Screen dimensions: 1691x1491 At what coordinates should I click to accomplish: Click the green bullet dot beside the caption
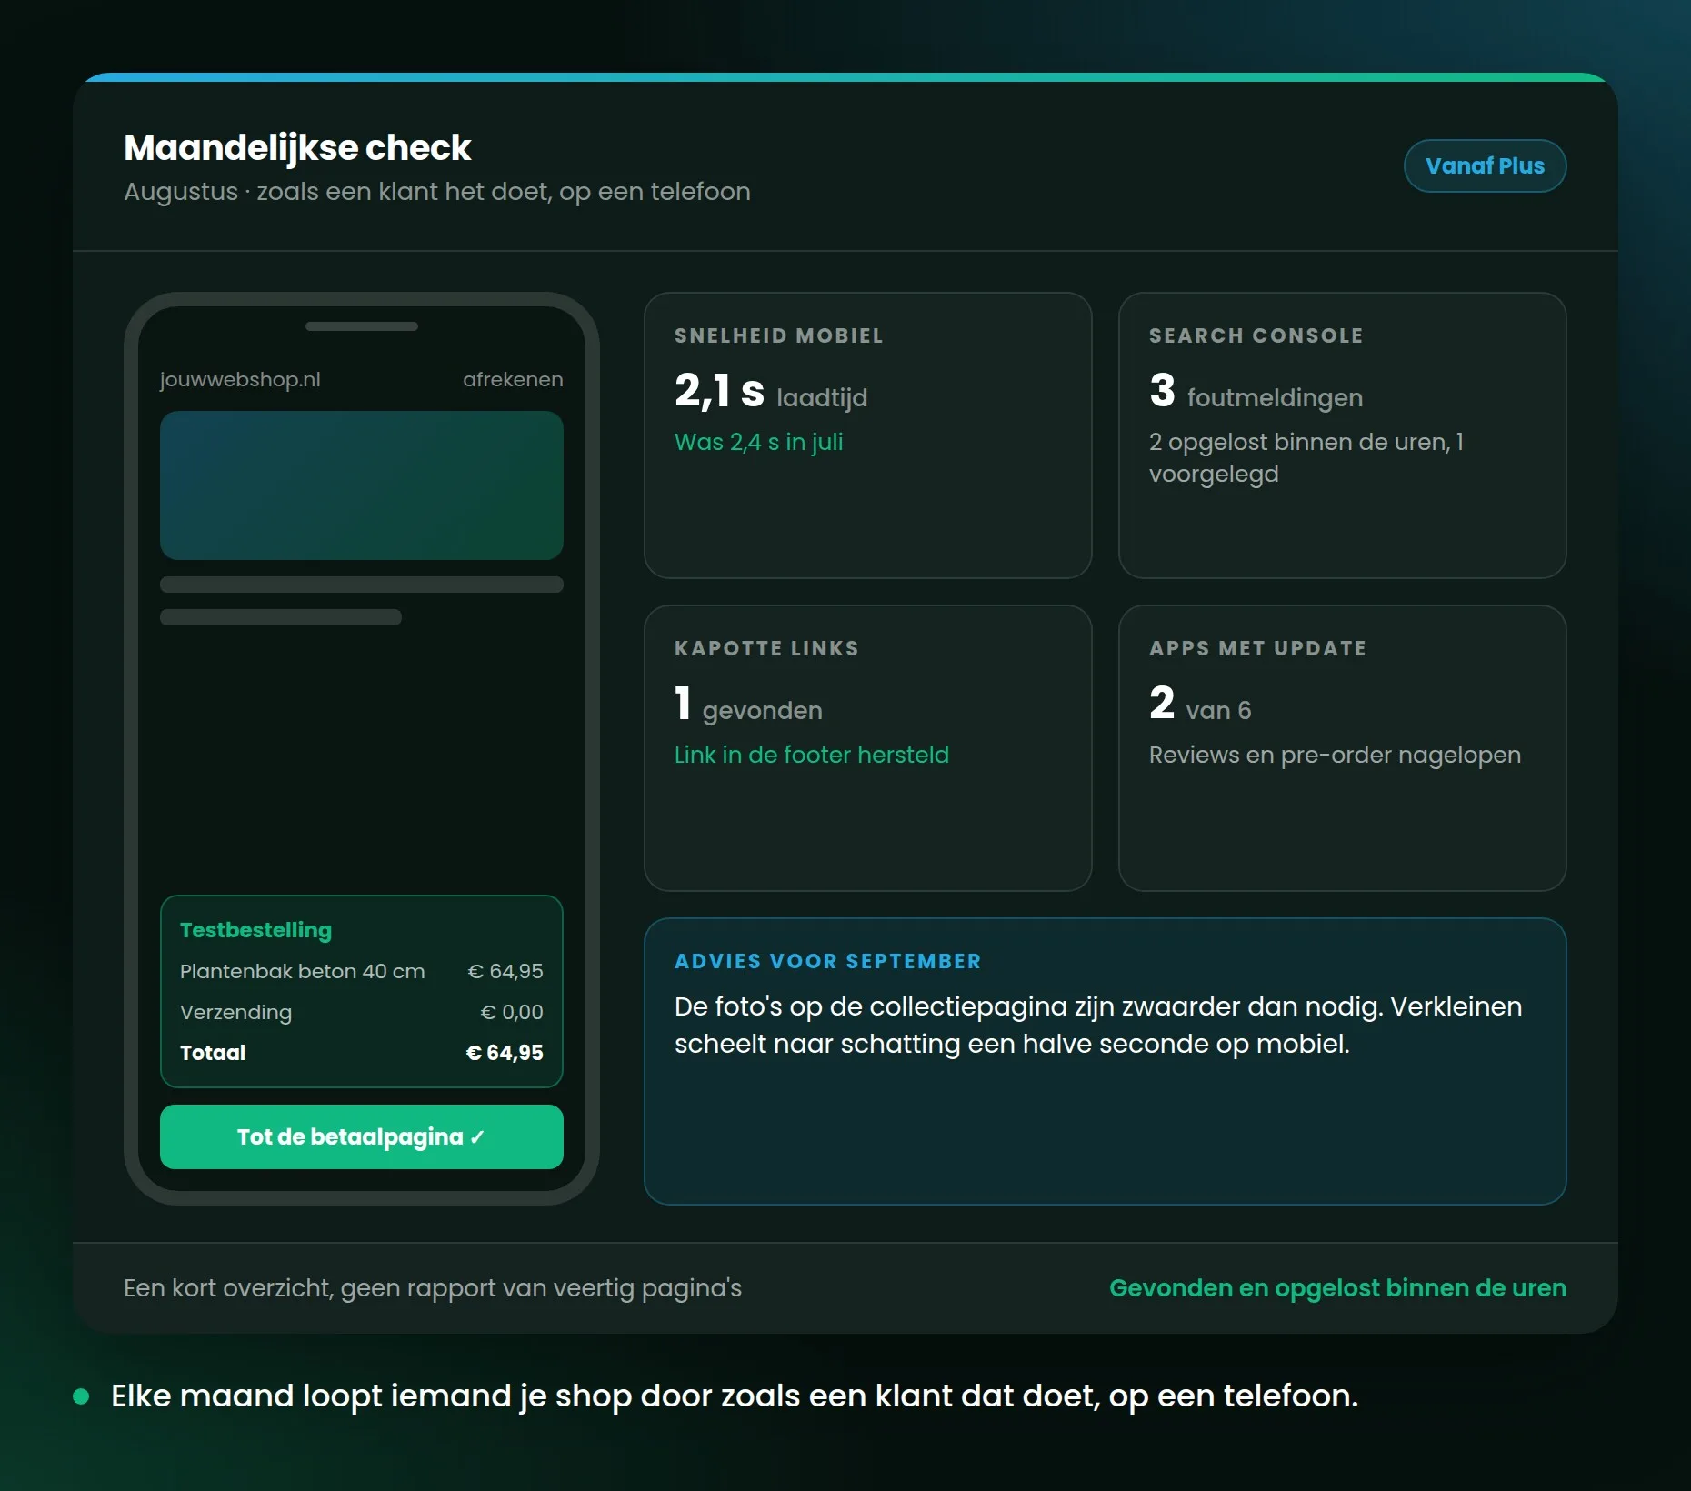(81, 1396)
